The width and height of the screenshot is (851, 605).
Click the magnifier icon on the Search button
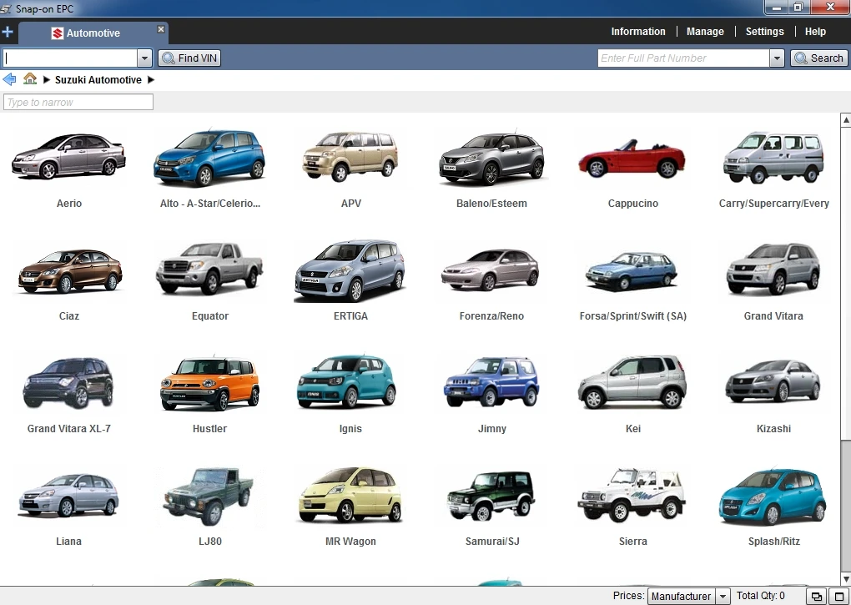point(799,58)
